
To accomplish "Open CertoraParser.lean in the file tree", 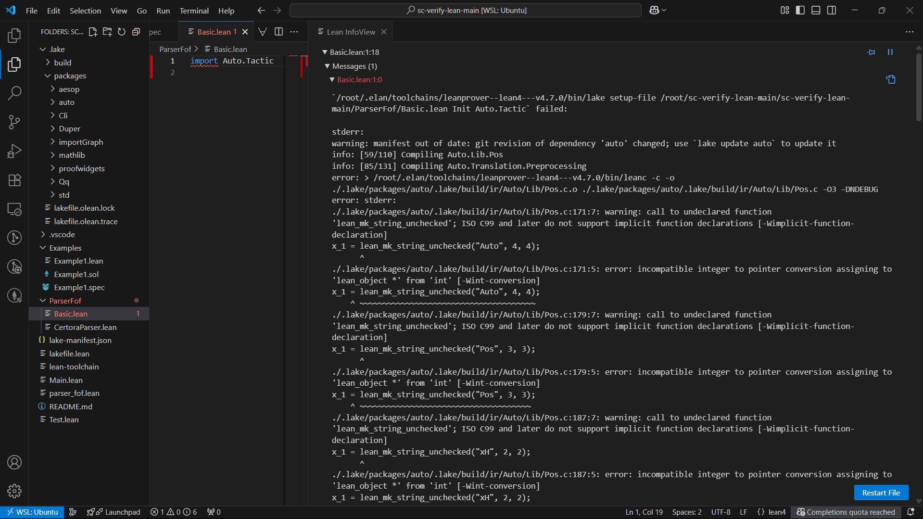I will click(85, 327).
